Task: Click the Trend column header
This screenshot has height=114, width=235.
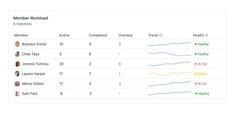Action: [x=153, y=35]
